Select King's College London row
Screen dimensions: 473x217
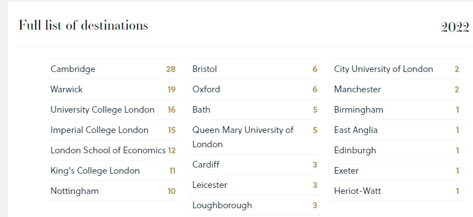point(113,171)
